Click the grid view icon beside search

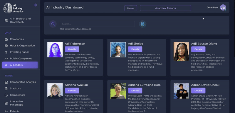coord(142,24)
